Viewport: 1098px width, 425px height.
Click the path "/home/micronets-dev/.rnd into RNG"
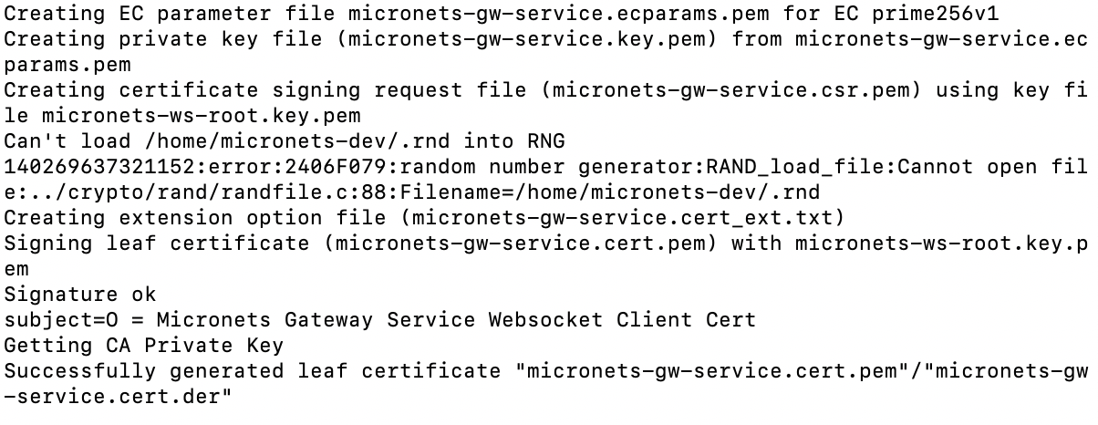click(355, 142)
